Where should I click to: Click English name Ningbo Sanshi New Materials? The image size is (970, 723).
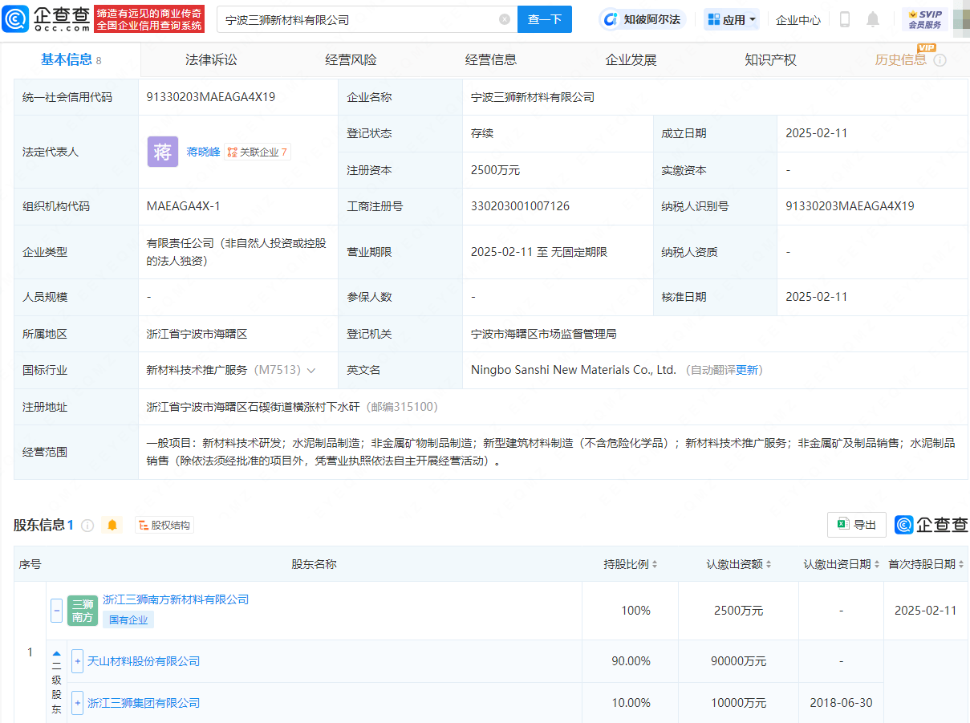point(574,370)
